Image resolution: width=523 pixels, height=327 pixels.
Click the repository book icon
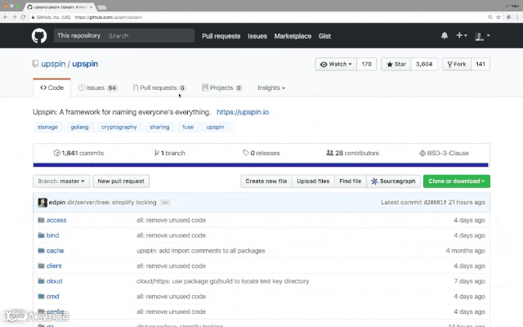(x=35, y=64)
